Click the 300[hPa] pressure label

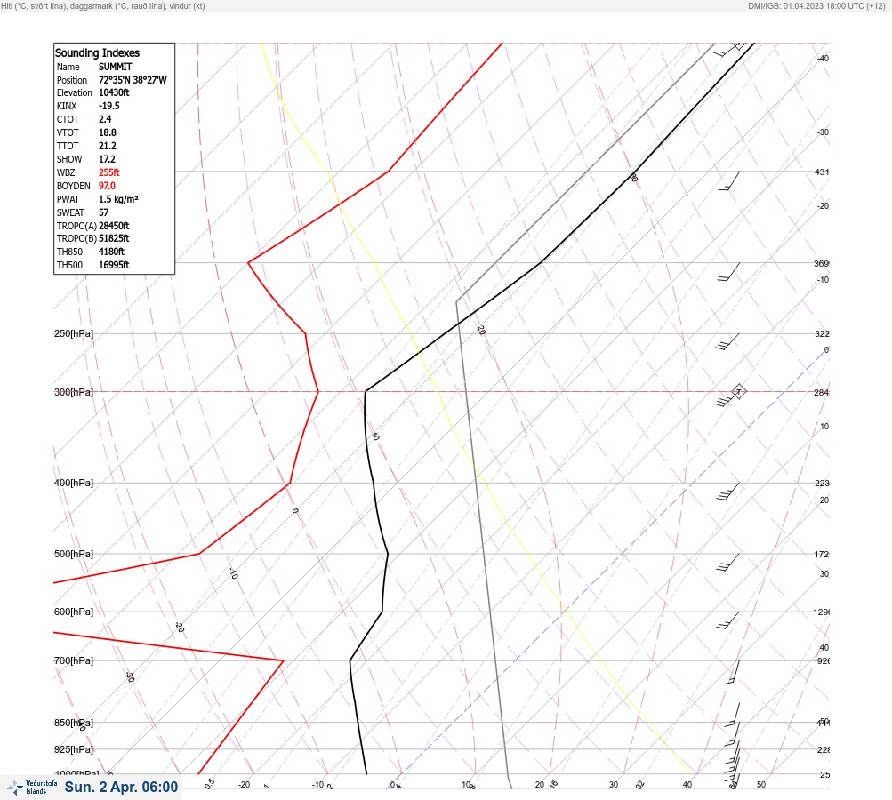[74, 392]
